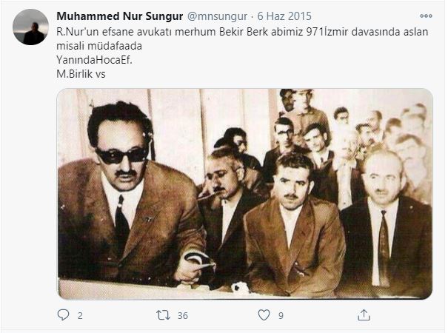Image resolution: width=448 pixels, height=333 pixels.
Task: Expand the attached sepia courtroom photo
Action: tap(245, 194)
